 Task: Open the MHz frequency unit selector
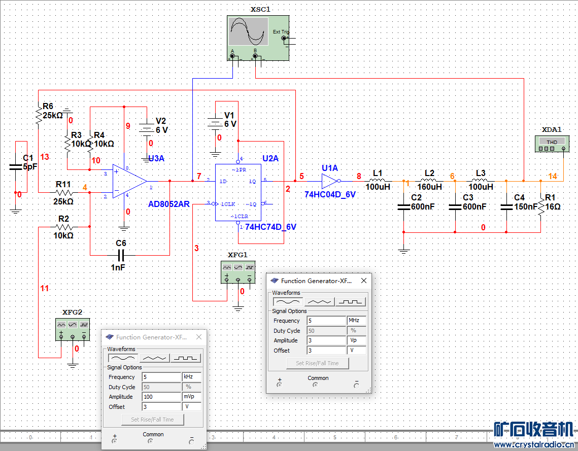(357, 321)
